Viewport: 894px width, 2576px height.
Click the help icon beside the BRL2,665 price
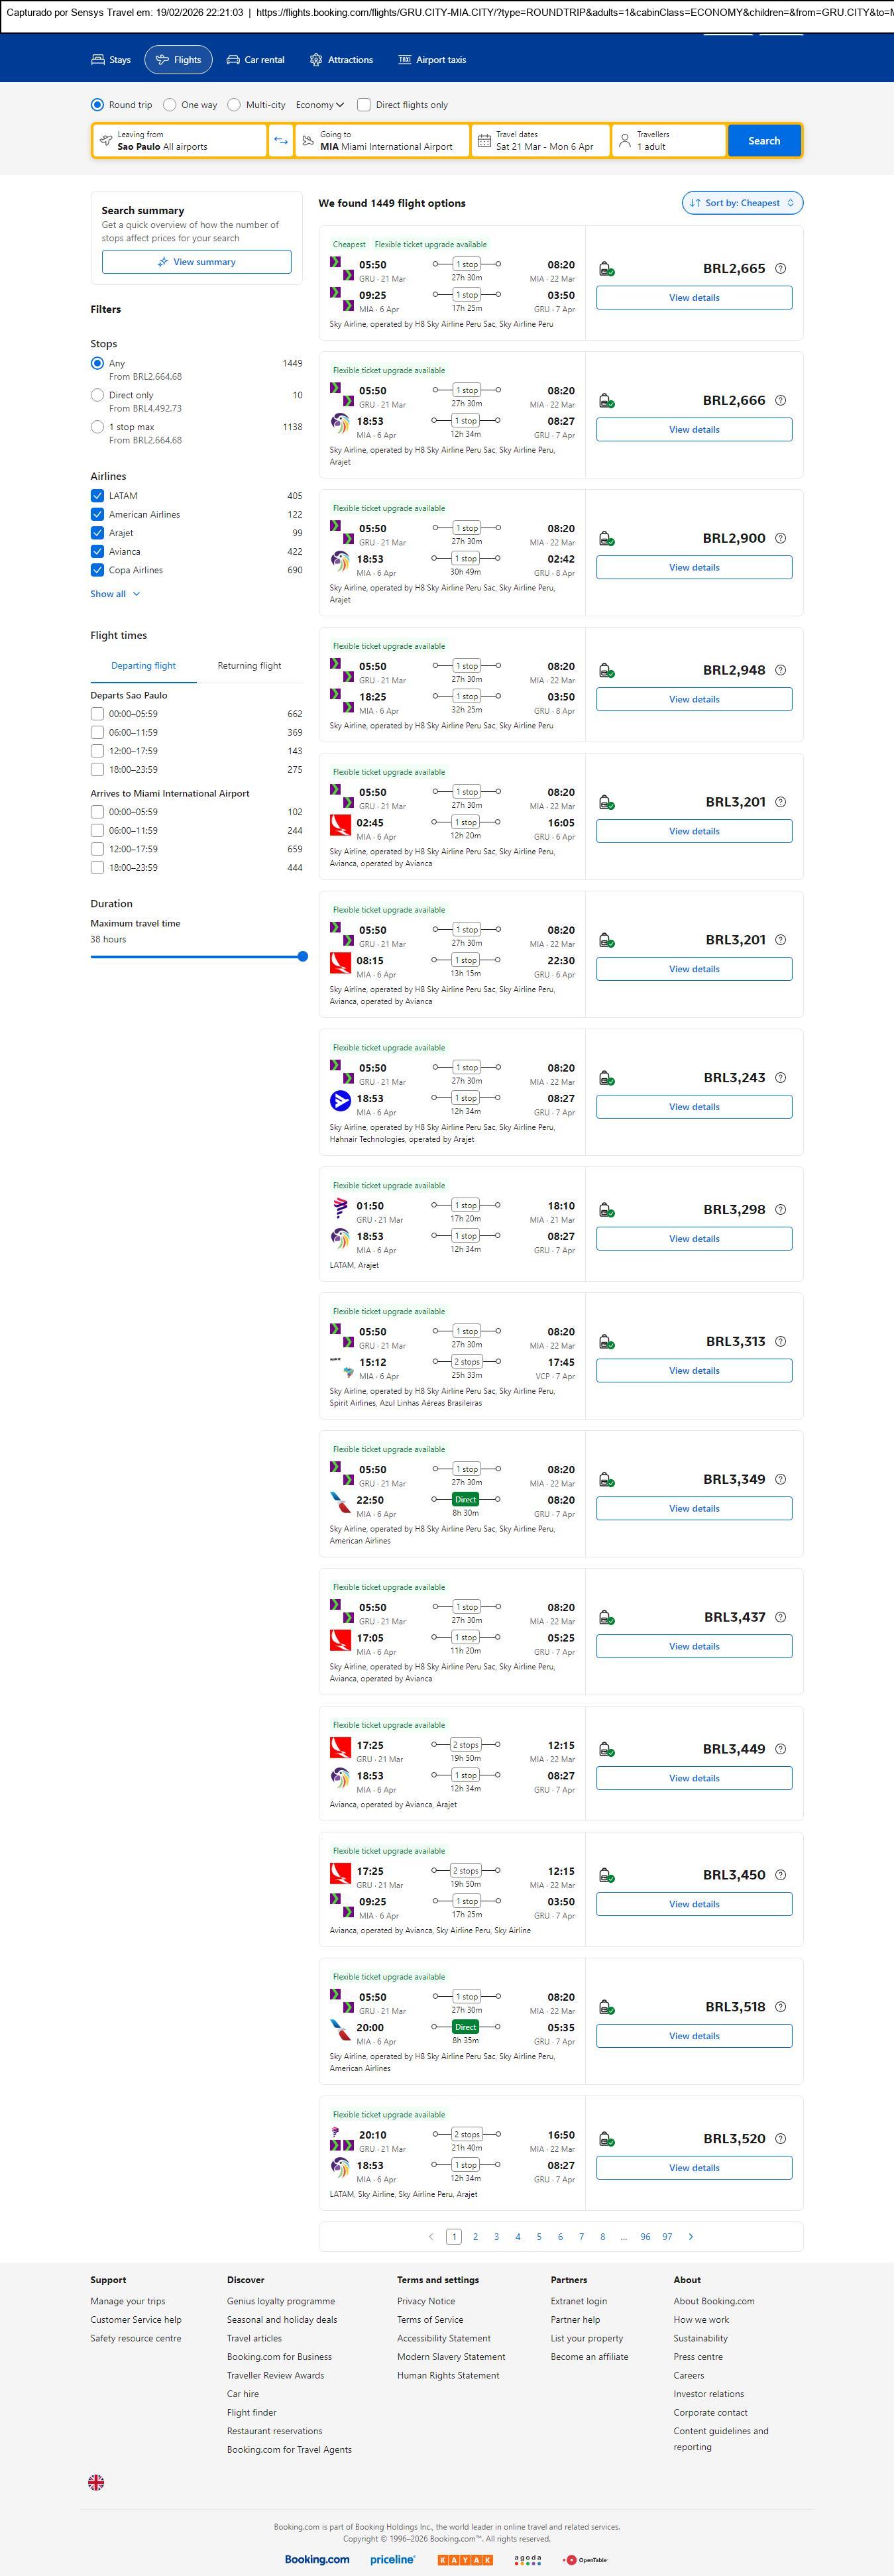tap(781, 268)
